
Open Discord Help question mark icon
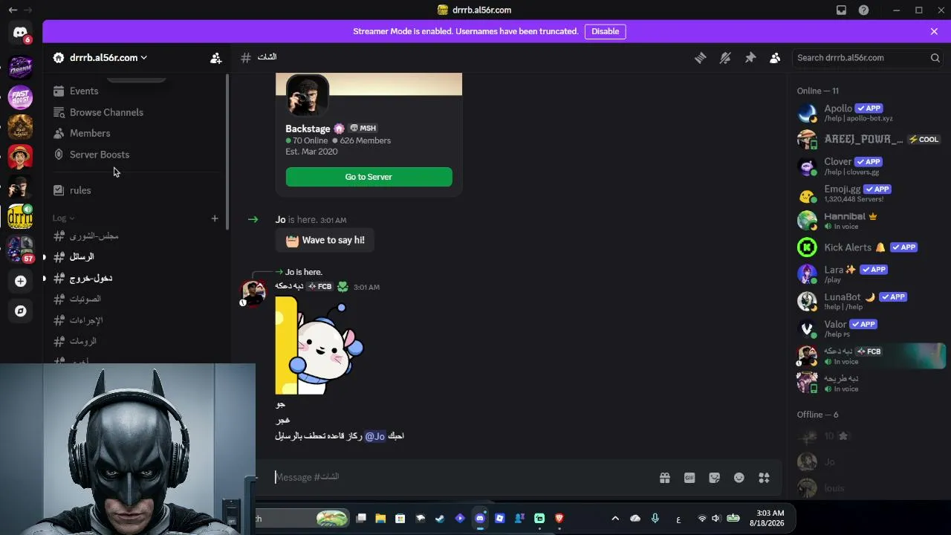pos(863,10)
